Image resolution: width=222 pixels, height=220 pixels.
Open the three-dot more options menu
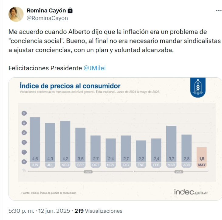tap(219, 11)
